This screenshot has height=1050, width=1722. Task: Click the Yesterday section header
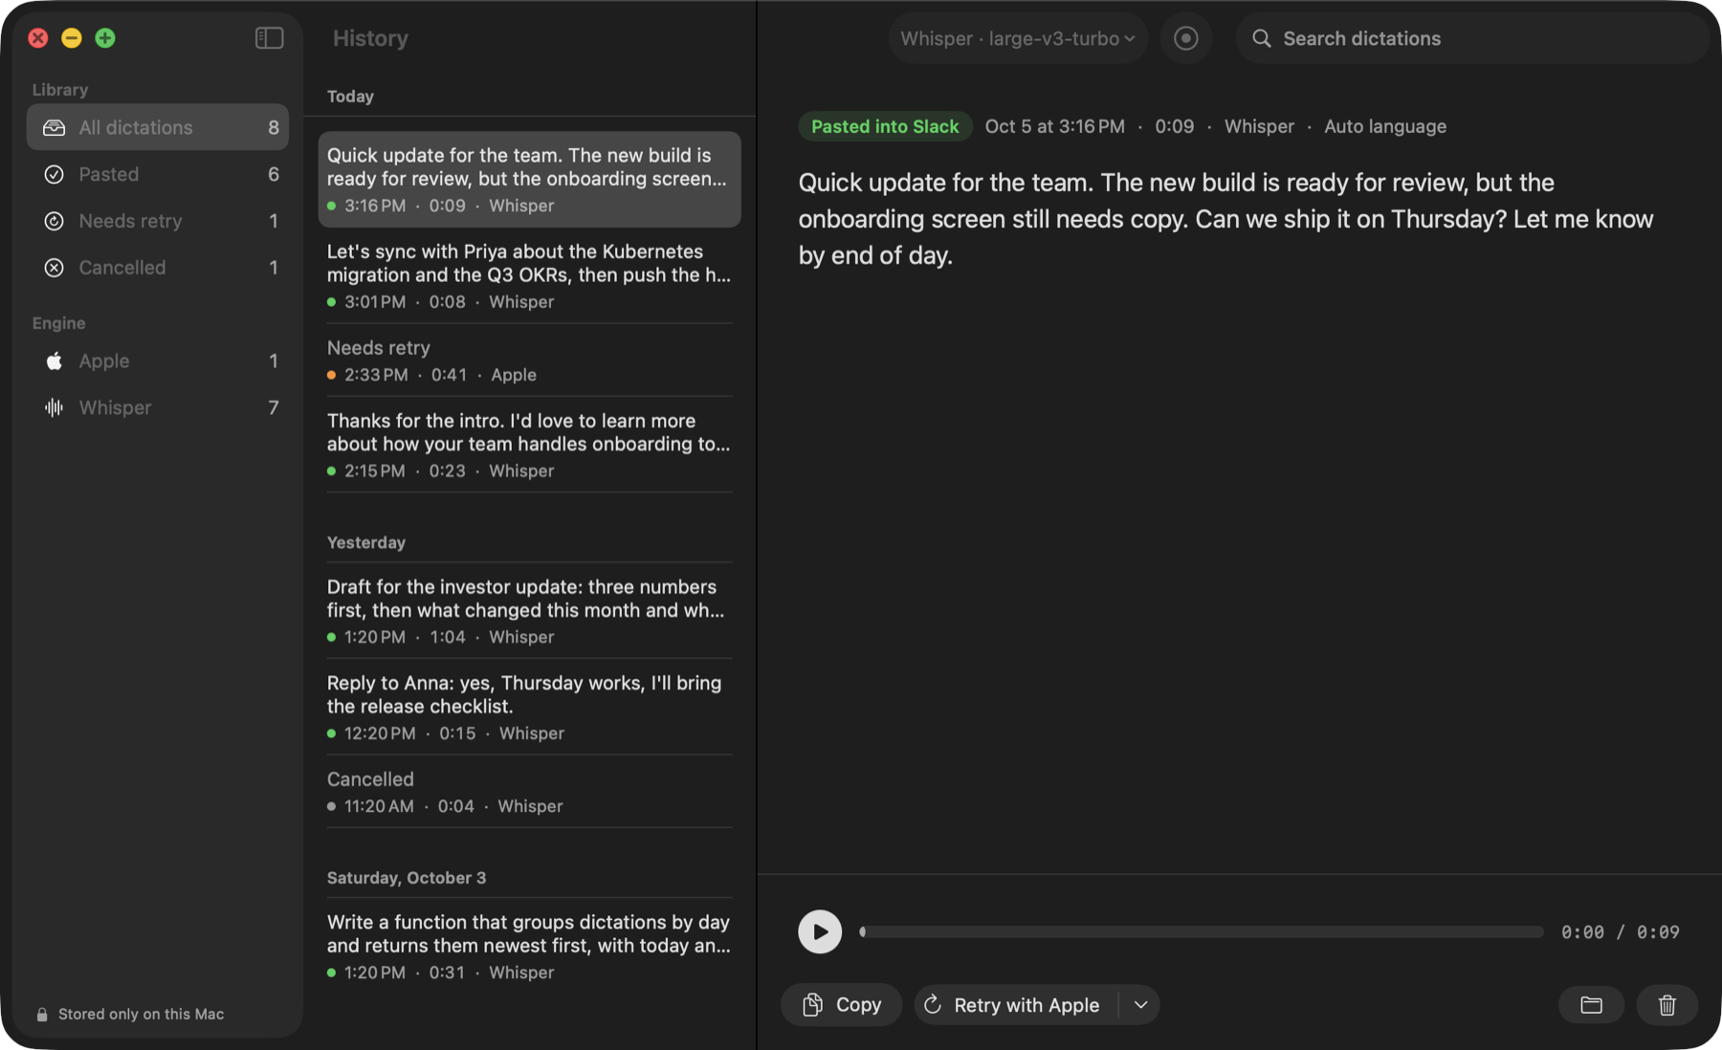click(x=366, y=542)
